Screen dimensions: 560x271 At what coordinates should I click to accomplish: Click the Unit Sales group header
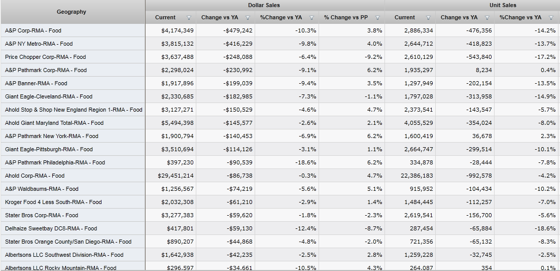(503, 5)
